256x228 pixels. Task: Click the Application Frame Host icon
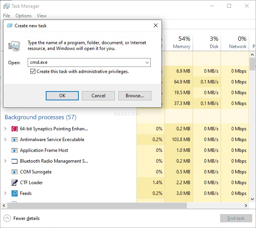[15, 150]
